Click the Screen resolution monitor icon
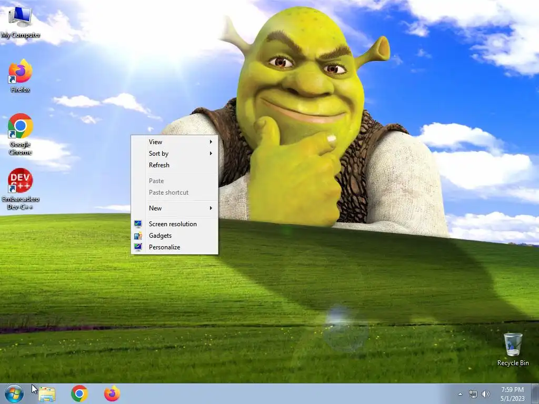 138,224
